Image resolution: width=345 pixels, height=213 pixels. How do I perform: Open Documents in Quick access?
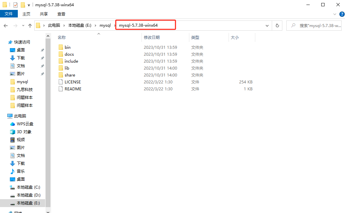(x=21, y=66)
